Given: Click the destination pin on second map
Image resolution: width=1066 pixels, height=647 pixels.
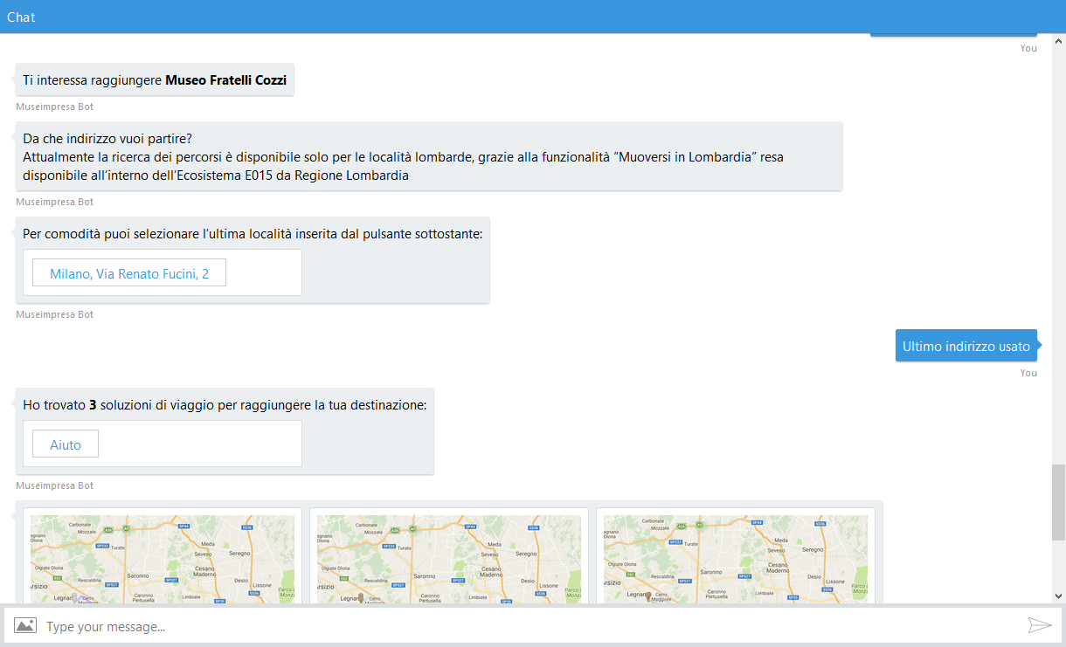Looking at the screenshot, I should (361, 598).
